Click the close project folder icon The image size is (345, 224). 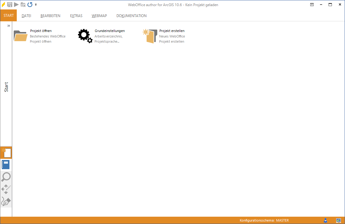point(23,4)
